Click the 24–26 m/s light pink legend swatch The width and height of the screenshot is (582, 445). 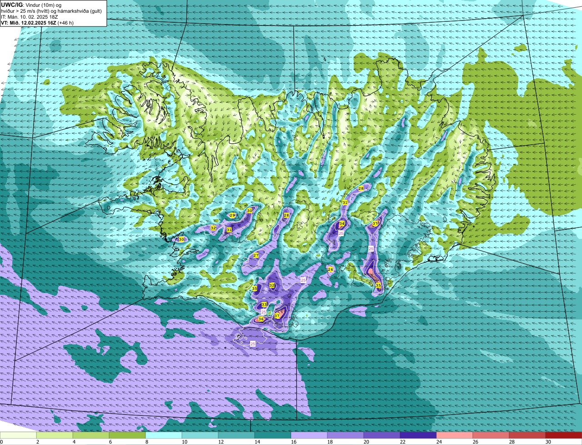coord(455,435)
